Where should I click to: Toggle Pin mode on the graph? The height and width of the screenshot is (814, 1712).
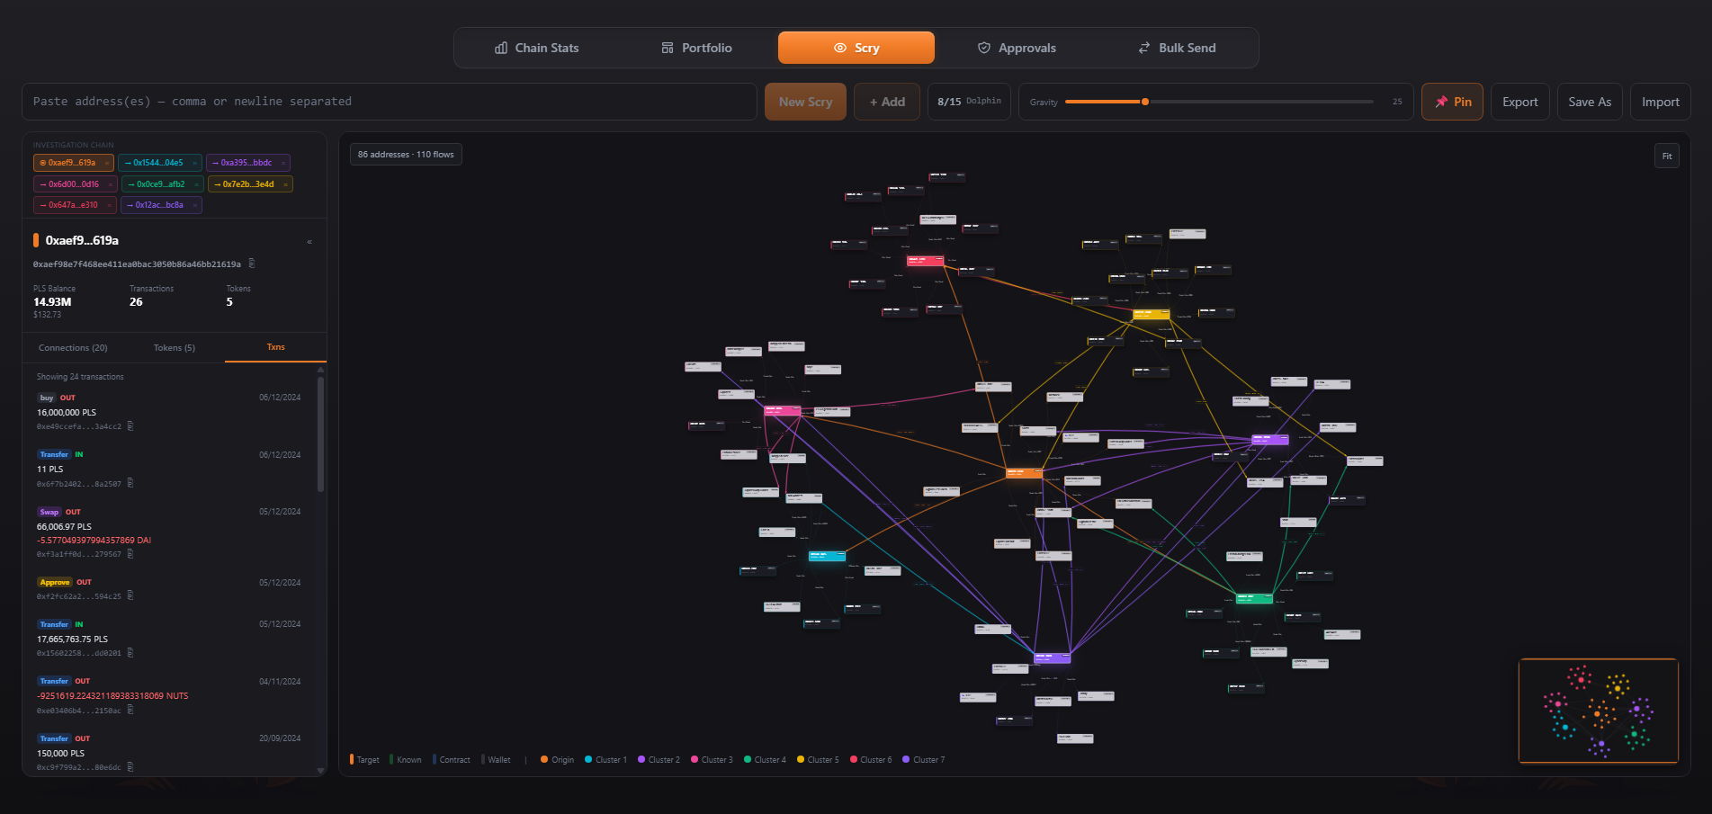1452,102
